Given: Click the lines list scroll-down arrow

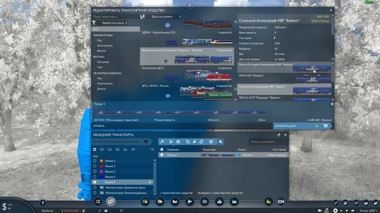Looking at the screenshot, I should click(155, 193).
